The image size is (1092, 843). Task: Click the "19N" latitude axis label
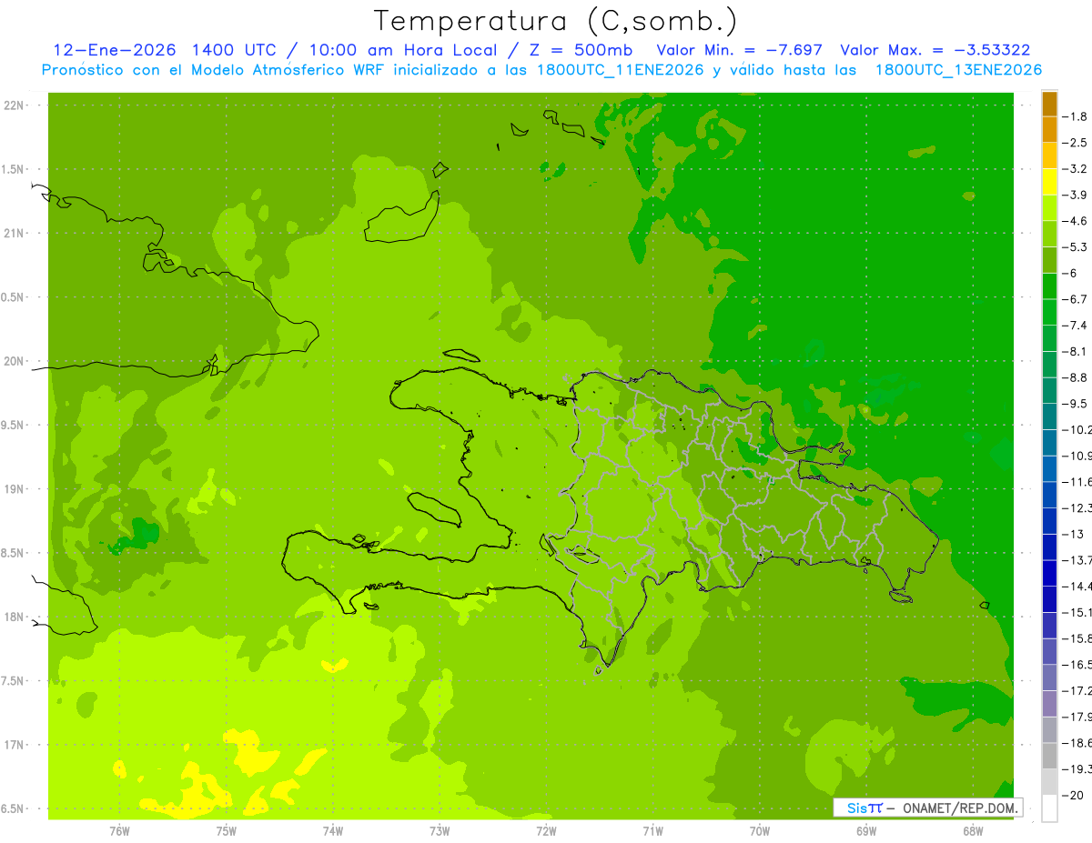click(15, 489)
